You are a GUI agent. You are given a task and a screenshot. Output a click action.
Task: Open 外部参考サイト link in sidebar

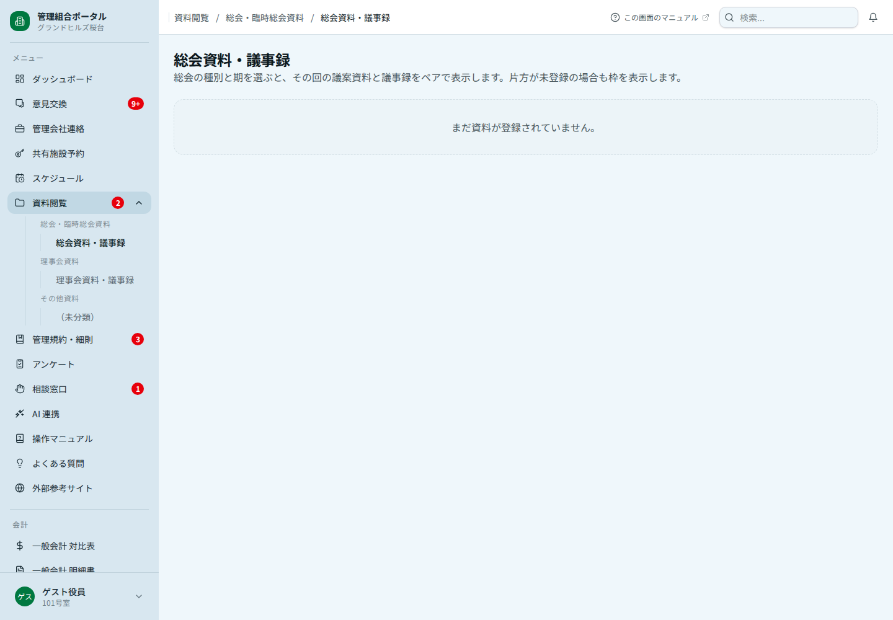[79, 488]
